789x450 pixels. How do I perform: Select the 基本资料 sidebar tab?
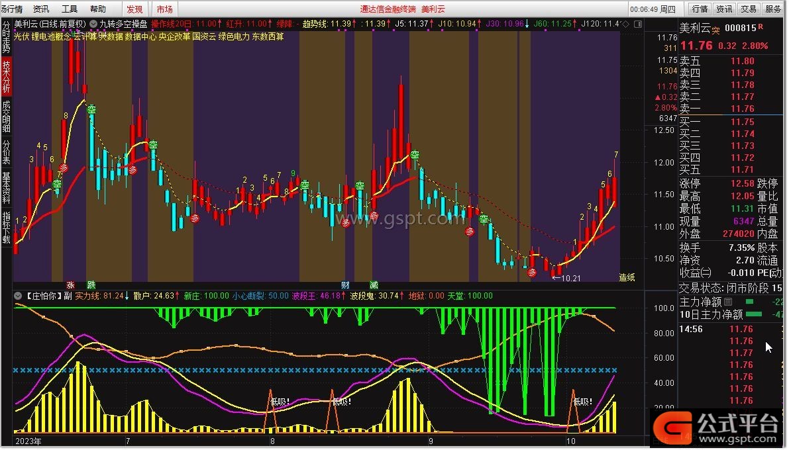6,188
